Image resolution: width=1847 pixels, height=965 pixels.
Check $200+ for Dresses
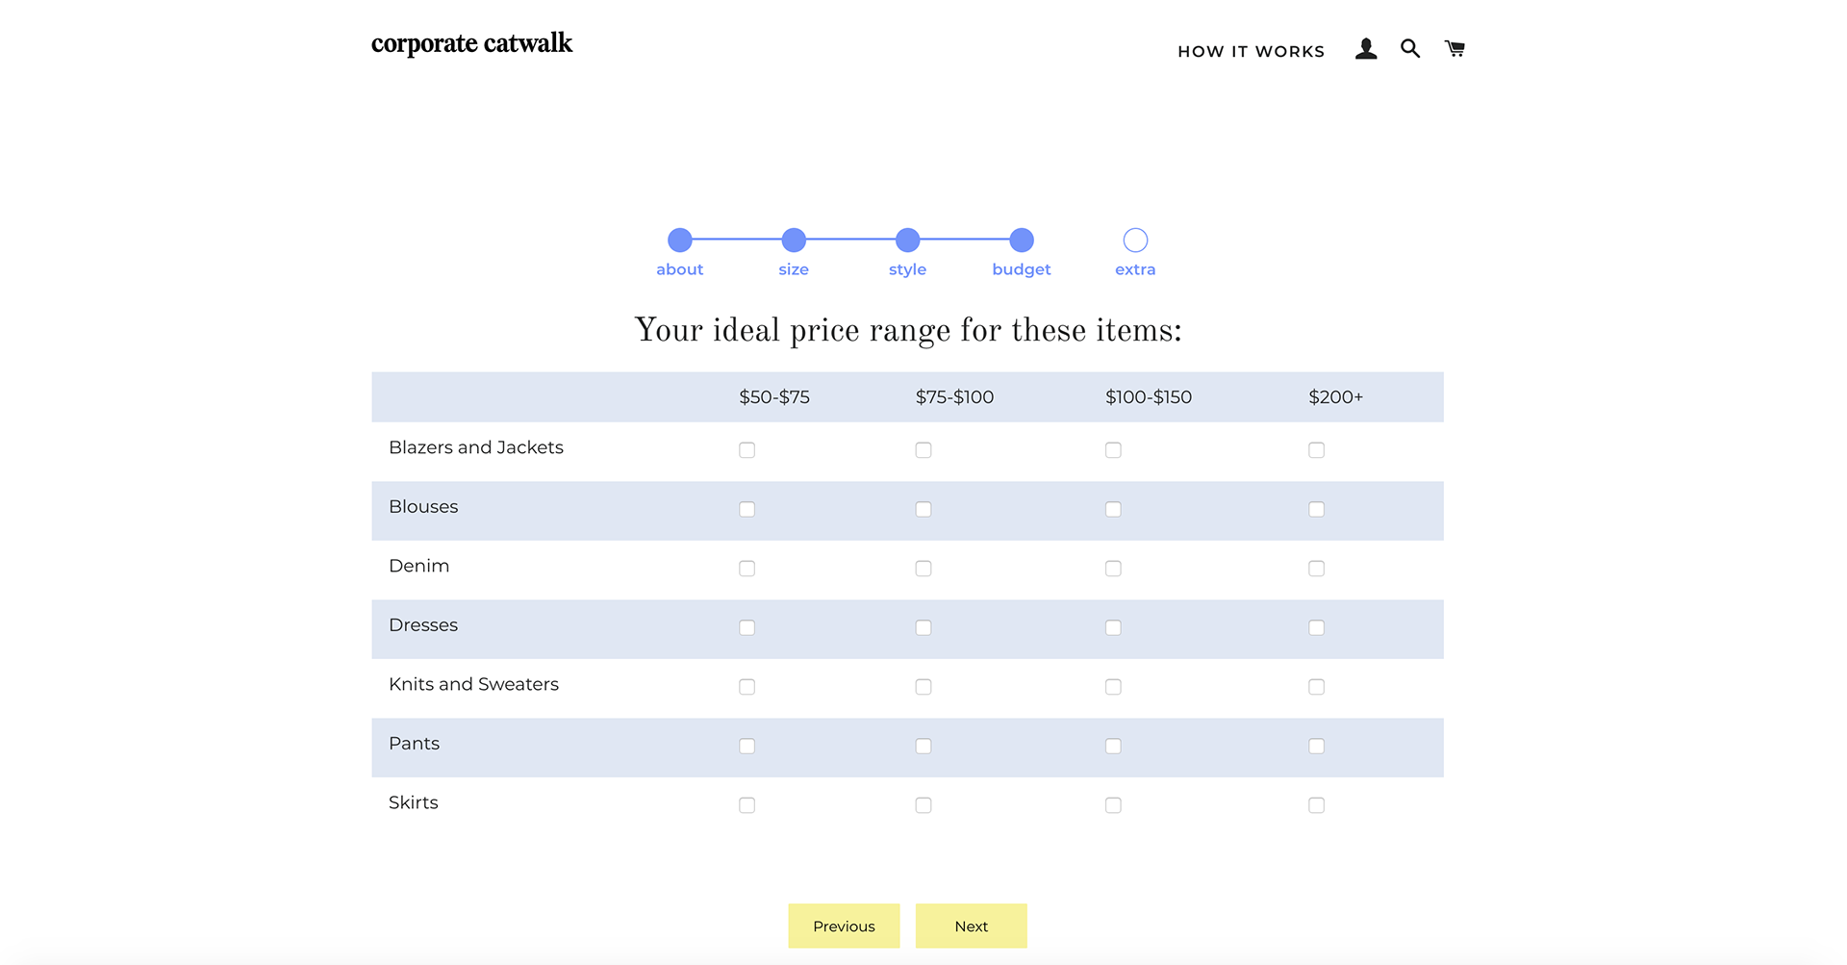point(1317,628)
